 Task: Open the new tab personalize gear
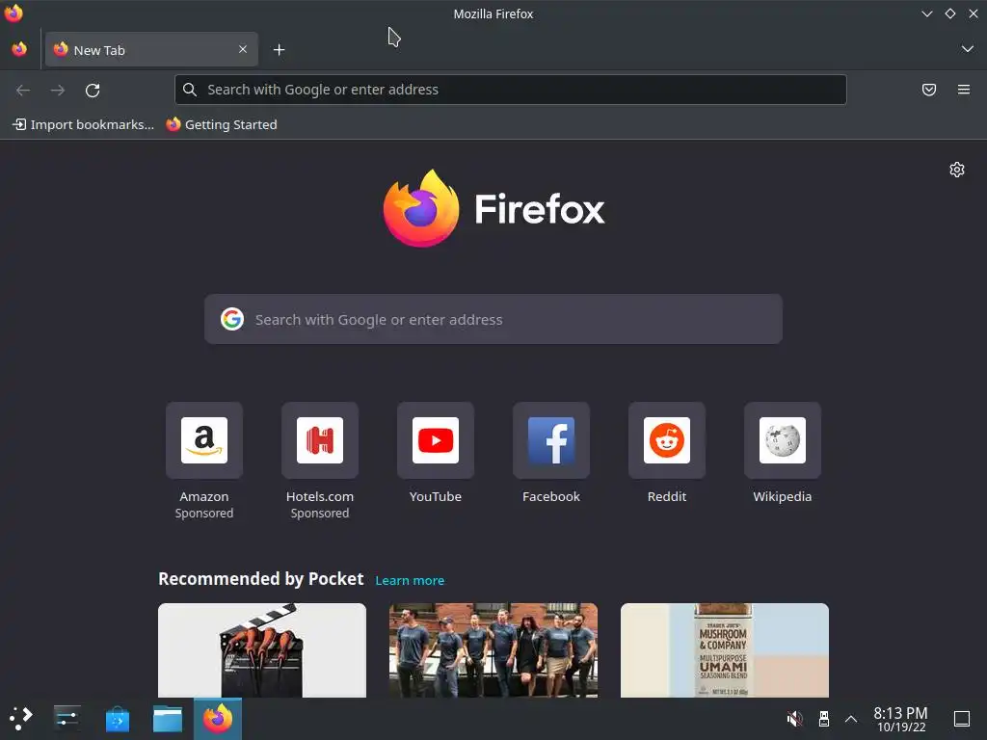957,170
